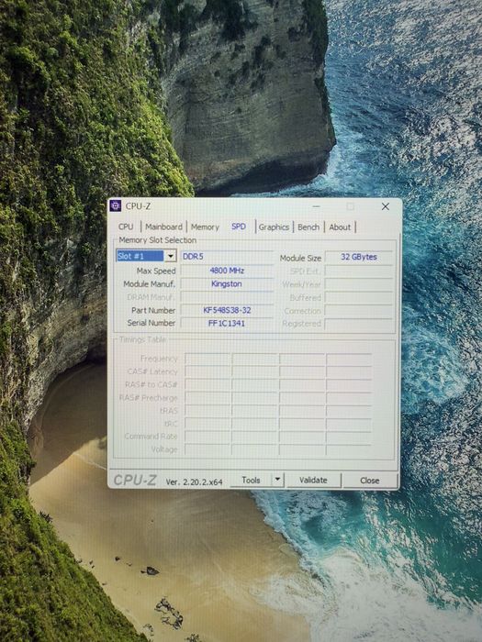Click the Module Size 32 GBytes field
This screenshot has width=482, height=642.
coord(359,257)
